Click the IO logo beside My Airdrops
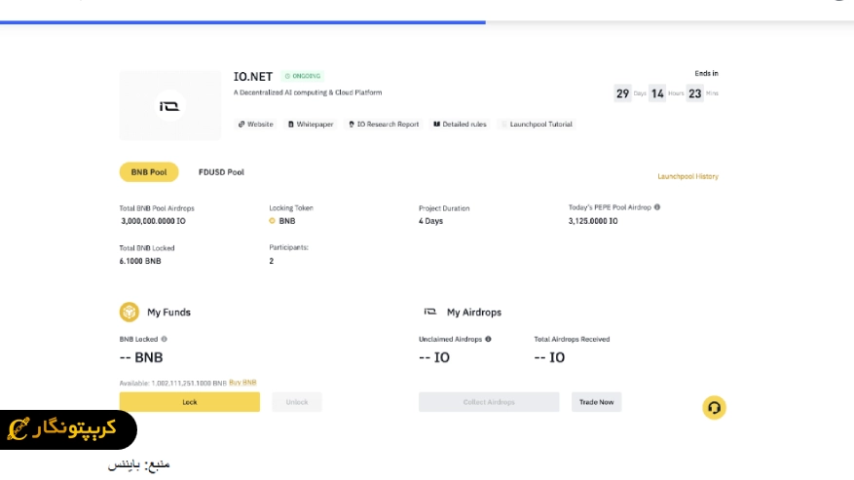The width and height of the screenshot is (854, 480). [430, 312]
